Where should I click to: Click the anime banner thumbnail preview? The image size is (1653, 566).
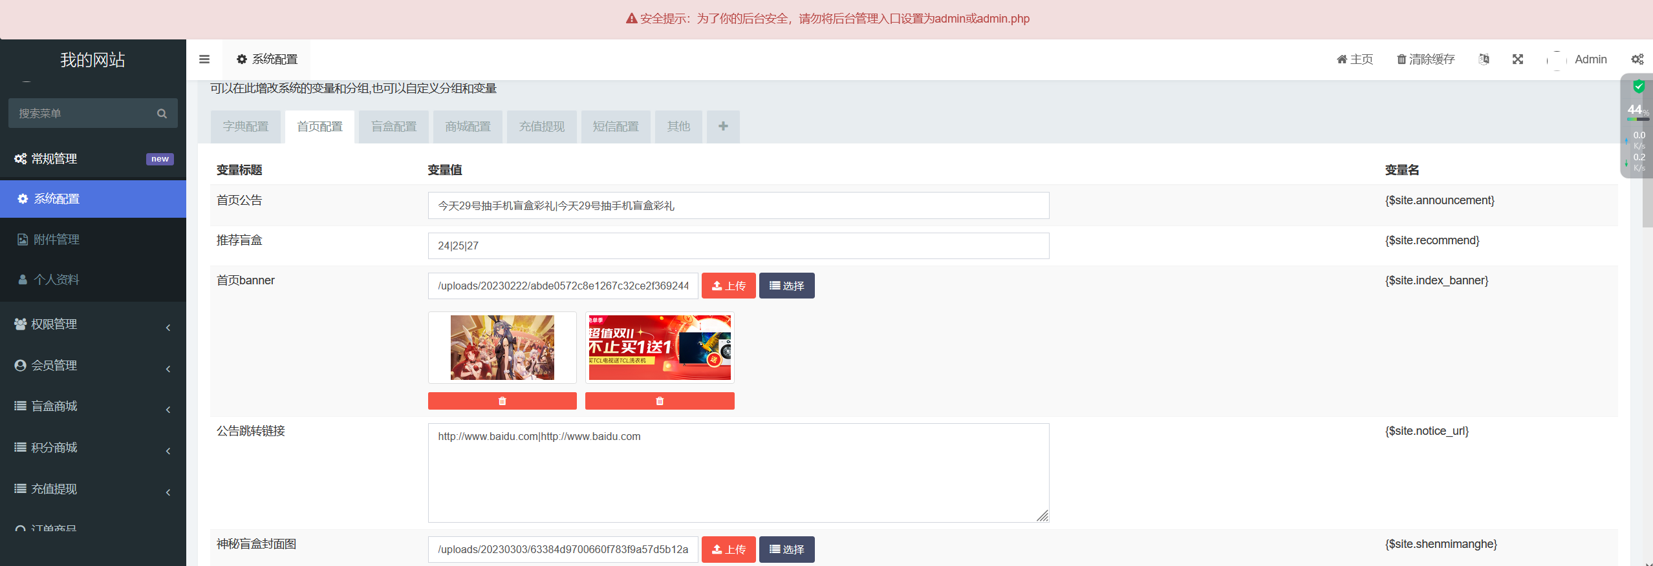(502, 348)
